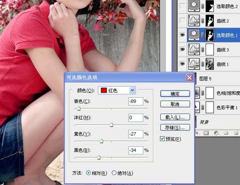
Task: Hide the 曲线 1 layer eye
Action: coord(182,64)
